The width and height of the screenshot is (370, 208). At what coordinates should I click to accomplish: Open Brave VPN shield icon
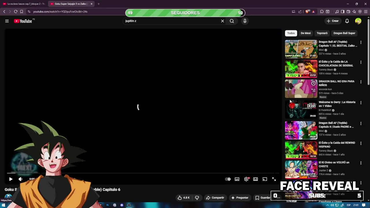[x=360, y=12]
